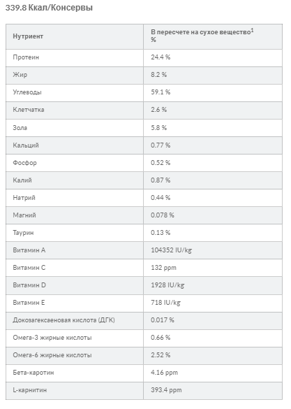
Task: Click the Зола 5.8 % value
Action: pos(159,127)
